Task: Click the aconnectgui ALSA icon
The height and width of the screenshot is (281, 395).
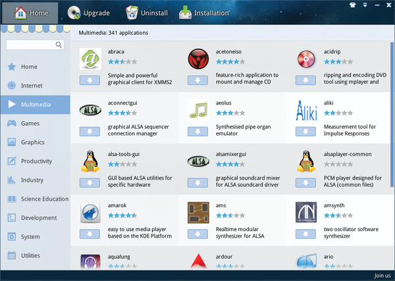Action: (90, 110)
